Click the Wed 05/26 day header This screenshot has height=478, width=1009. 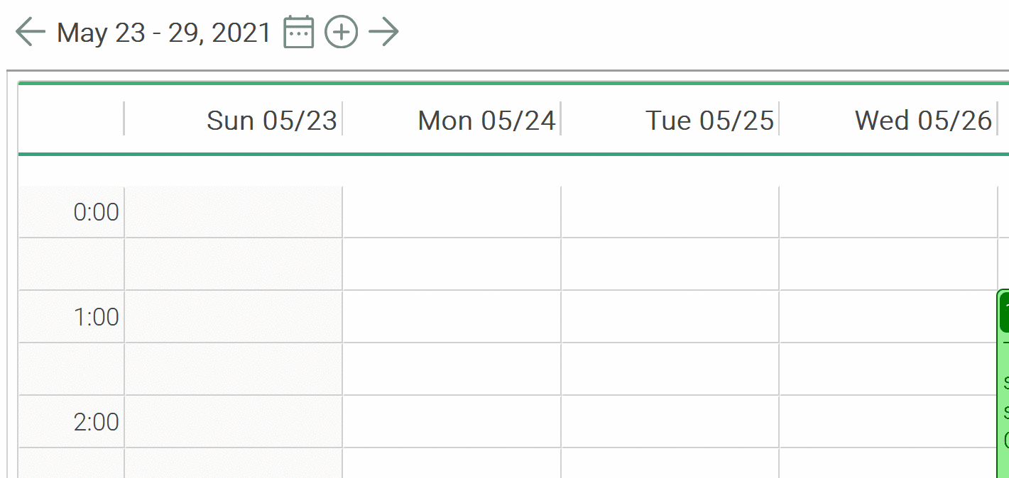pyautogui.click(x=922, y=121)
